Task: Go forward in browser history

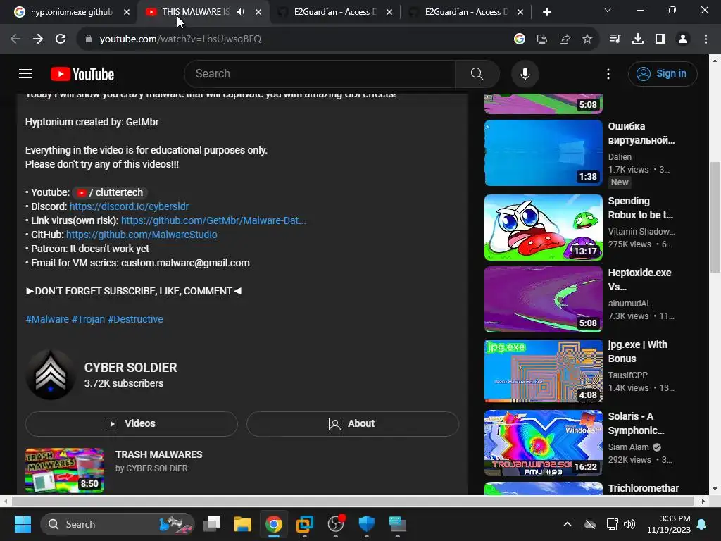Action: 38,39
